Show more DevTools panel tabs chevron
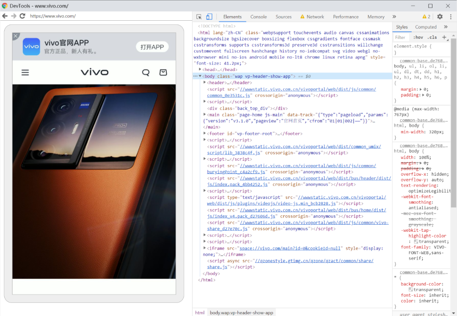This screenshot has width=457, height=316. tap(394, 16)
